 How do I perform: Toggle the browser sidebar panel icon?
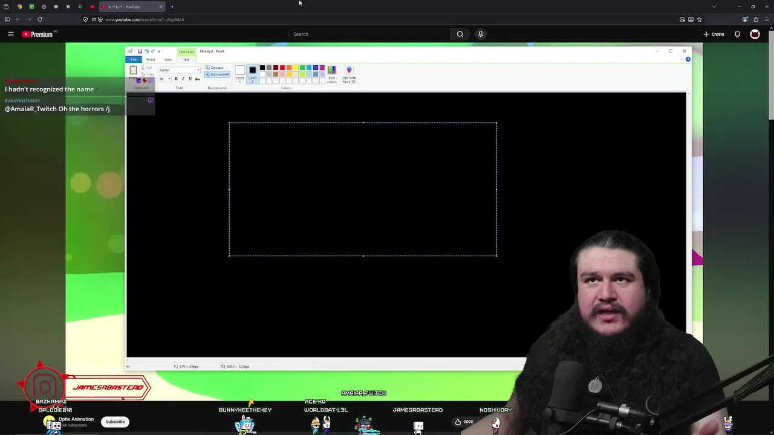[x=7, y=19]
